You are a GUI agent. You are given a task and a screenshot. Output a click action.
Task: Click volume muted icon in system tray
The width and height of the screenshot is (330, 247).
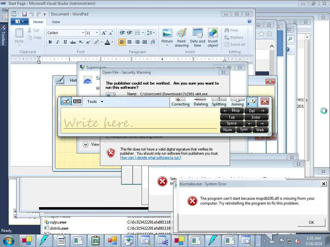298,241
